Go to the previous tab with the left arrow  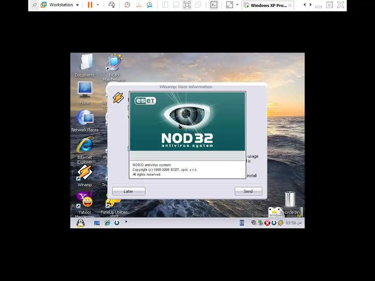[x=304, y=5]
